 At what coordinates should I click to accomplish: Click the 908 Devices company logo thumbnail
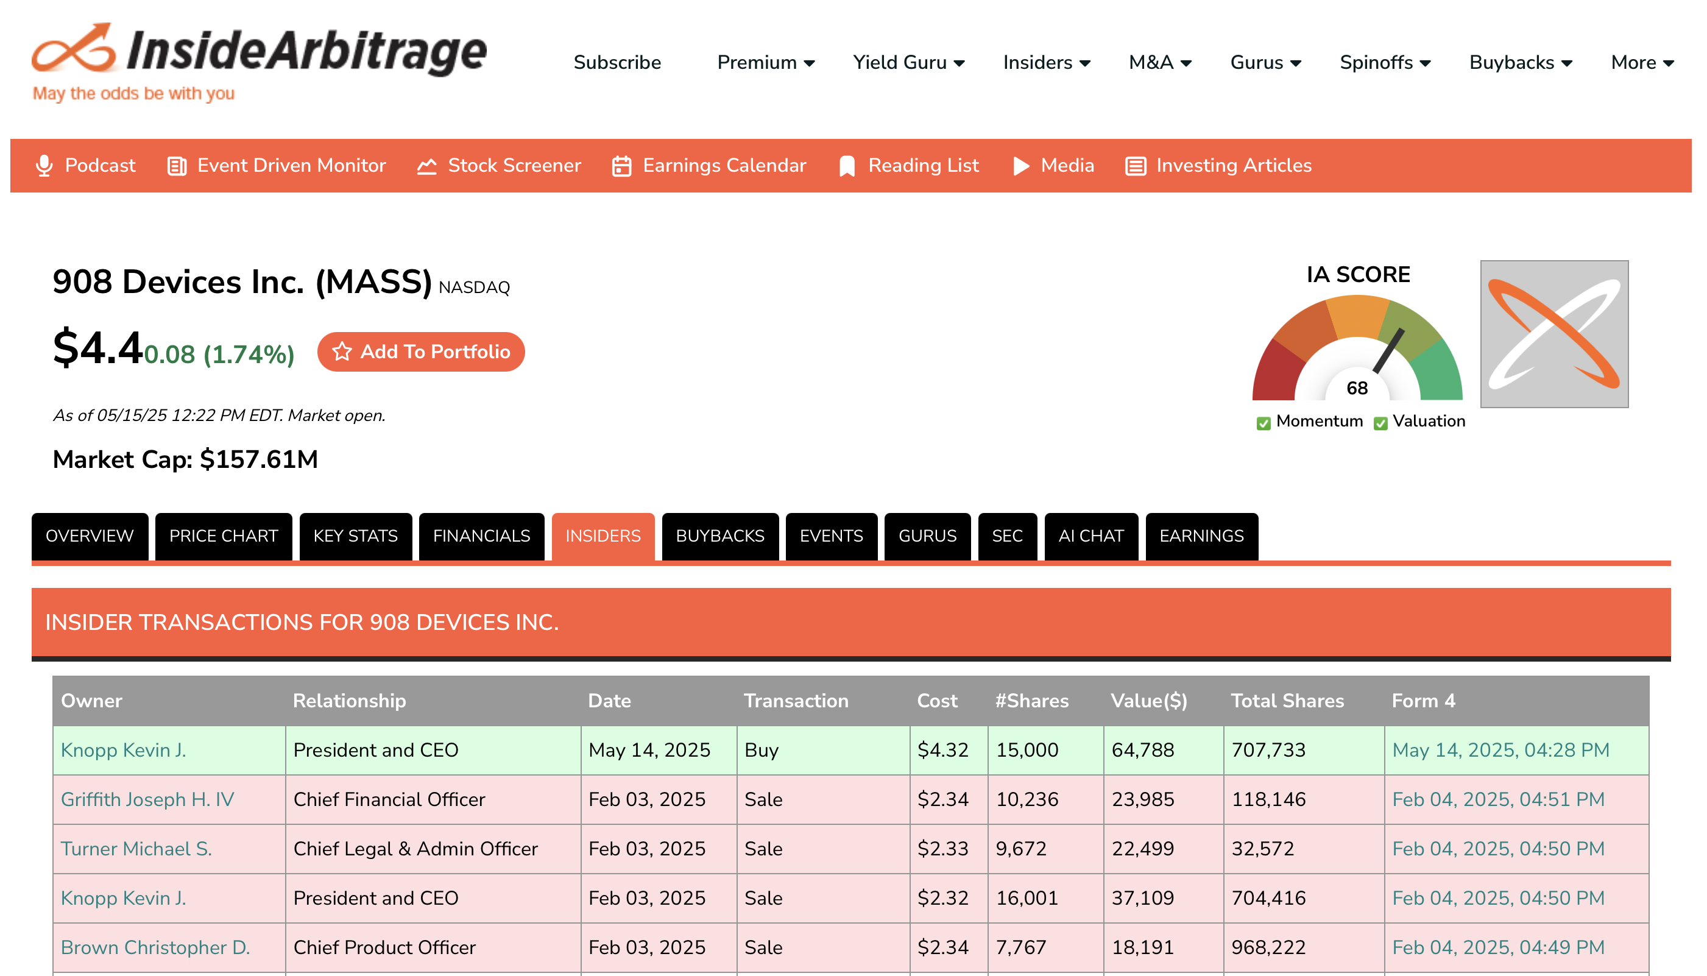tap(1554, 334)
